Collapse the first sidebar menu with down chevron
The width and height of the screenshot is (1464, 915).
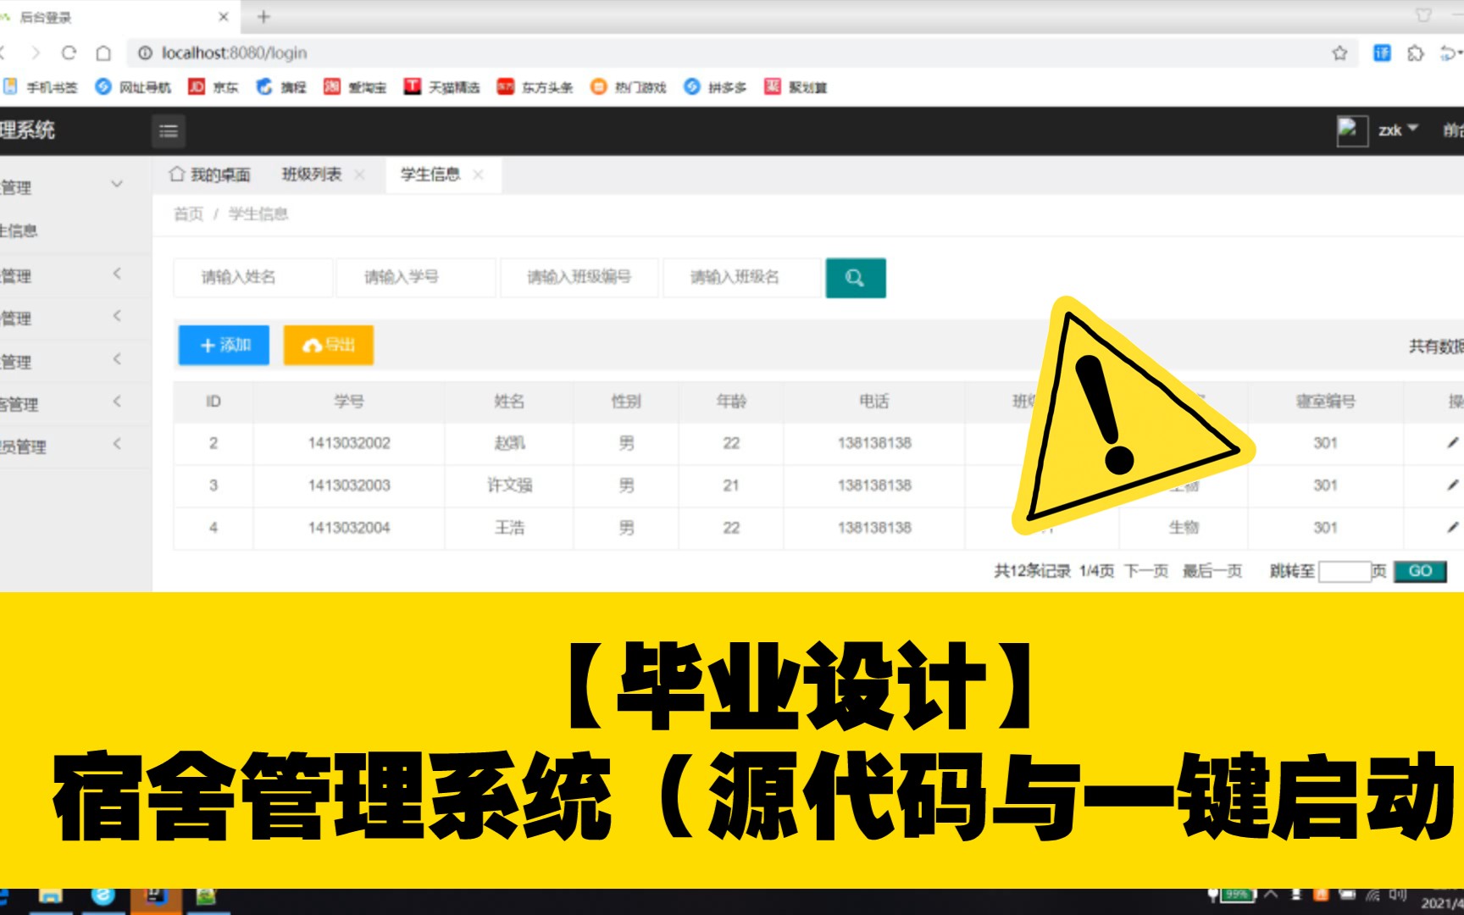point(117,185)
